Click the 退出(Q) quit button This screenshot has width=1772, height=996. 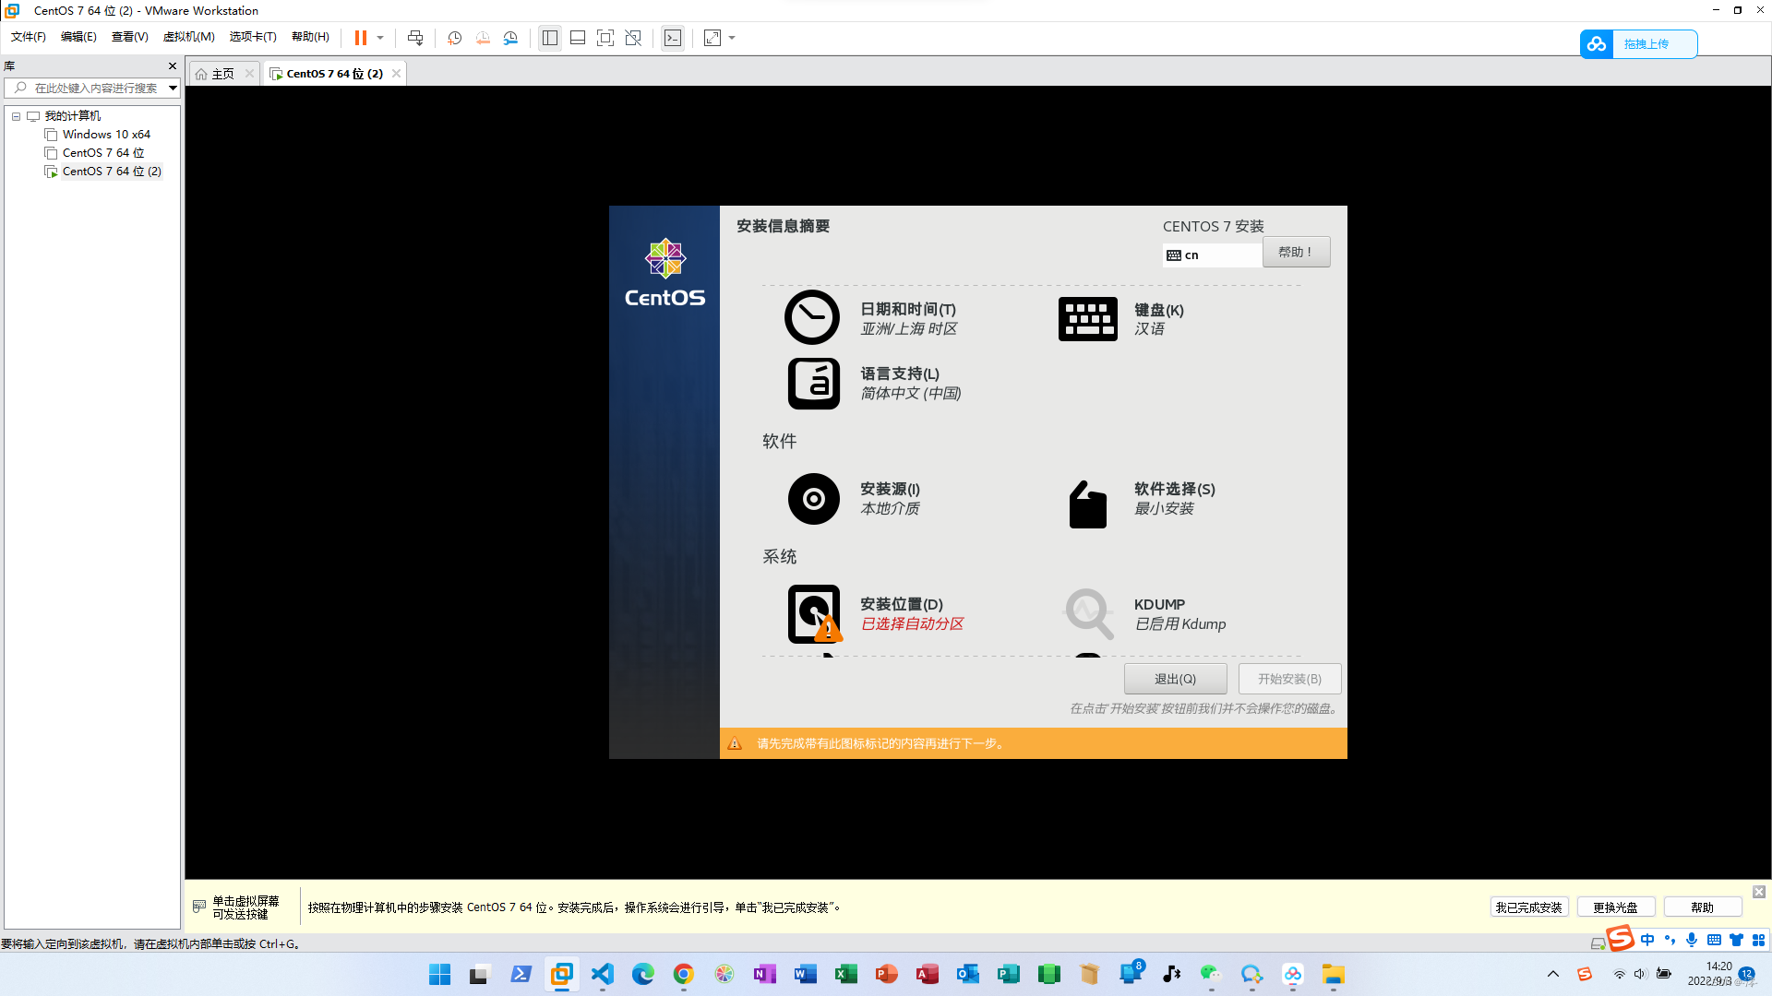(x=1175, y=679)
